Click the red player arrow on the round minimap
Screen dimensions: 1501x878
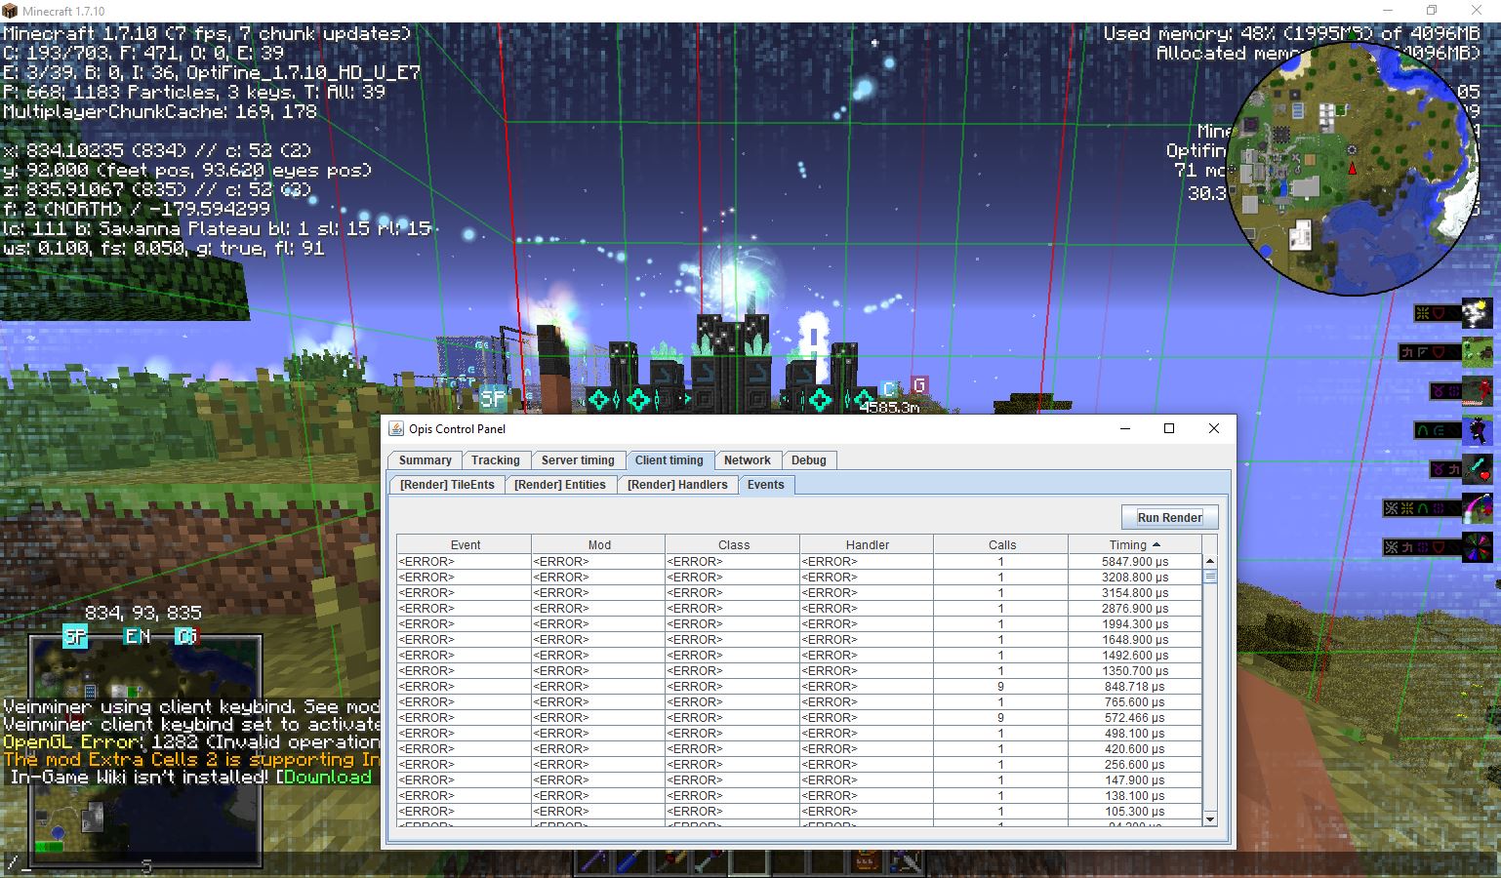[x=1352, y=166]
